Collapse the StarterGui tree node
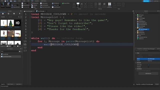160x90 pixels. (x=136, y=28)
